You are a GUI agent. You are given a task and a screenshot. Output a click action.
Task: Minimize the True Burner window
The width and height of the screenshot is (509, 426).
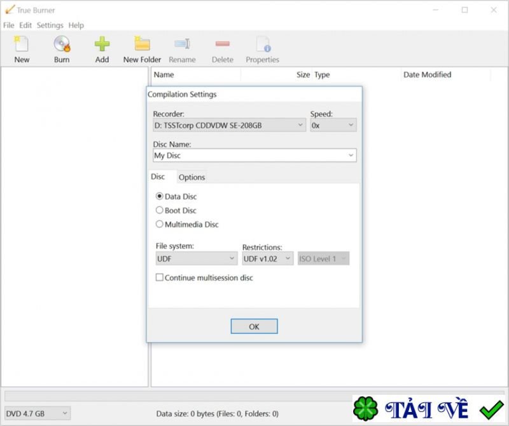[436, 10]
